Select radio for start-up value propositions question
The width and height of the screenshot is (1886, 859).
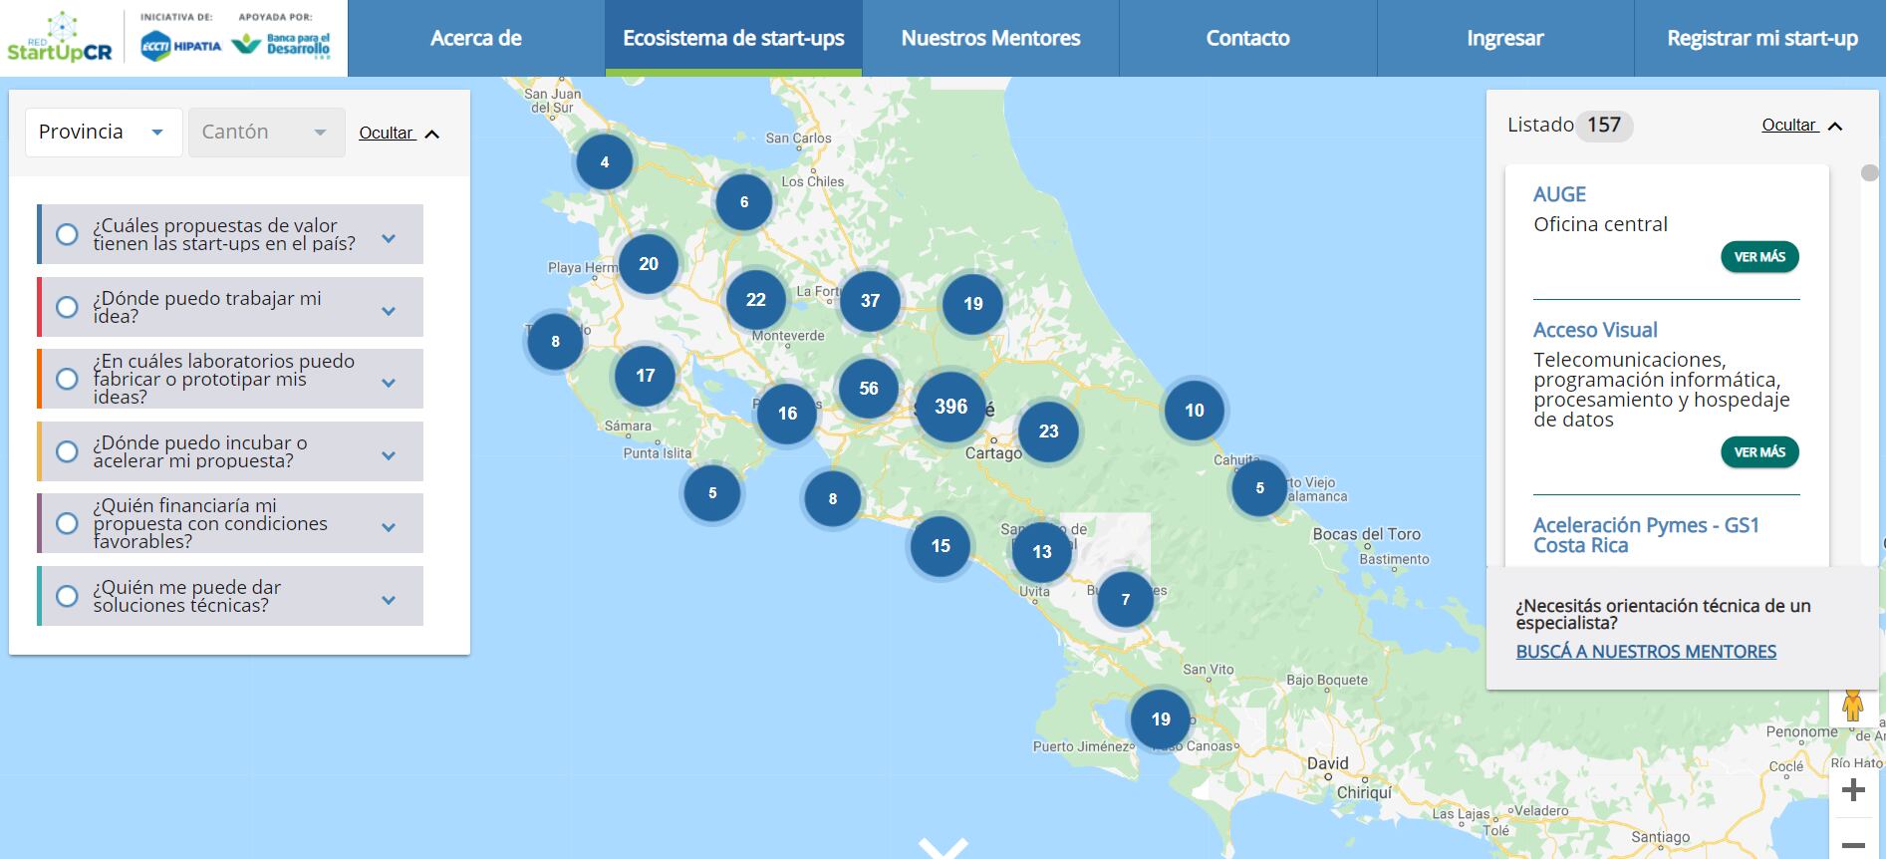point(67,235)
